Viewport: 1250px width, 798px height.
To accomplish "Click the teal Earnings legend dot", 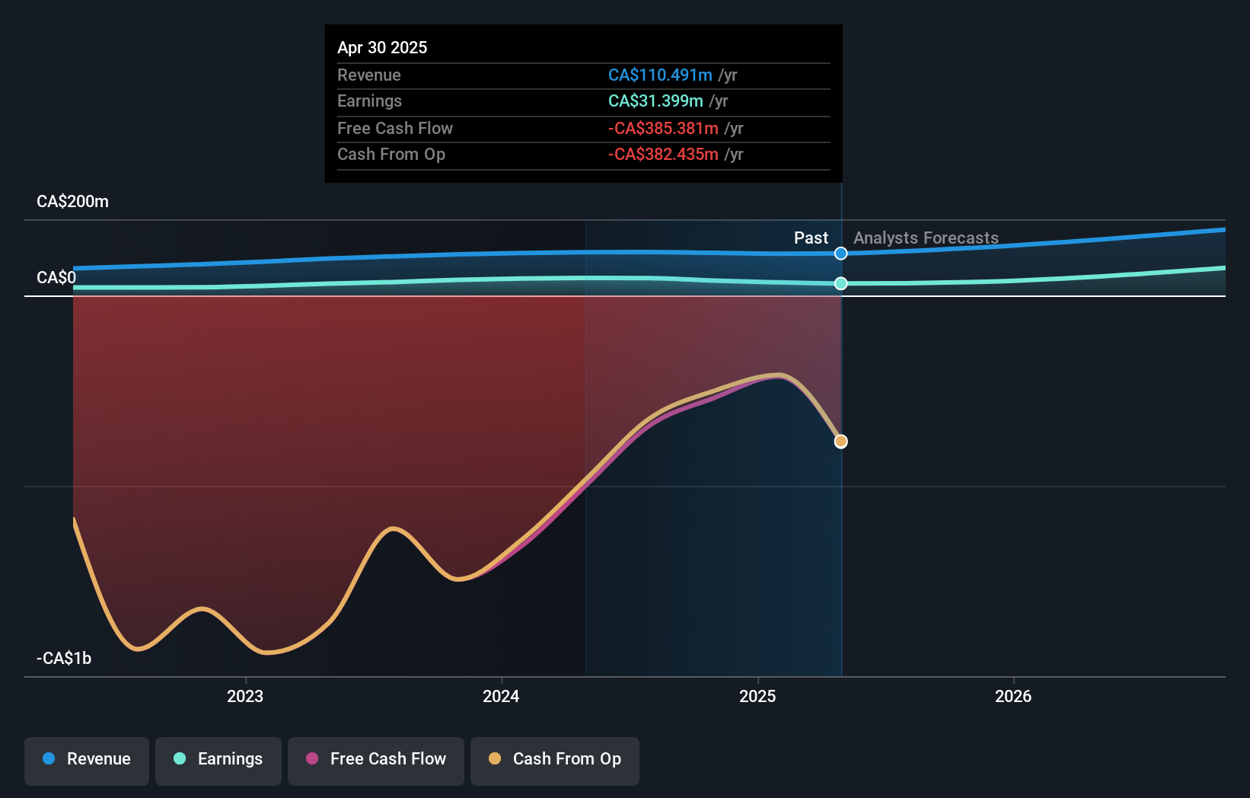I will (180, 758).
